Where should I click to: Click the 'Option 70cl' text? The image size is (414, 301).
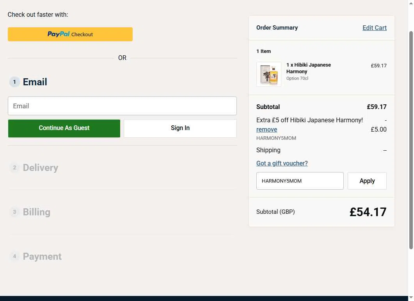(297, 78)
